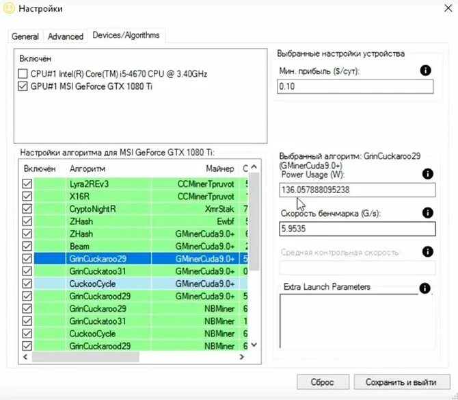Click the Extra Launch Parameters text area
This screenshot has width=458, height=400.
[357, 321]
